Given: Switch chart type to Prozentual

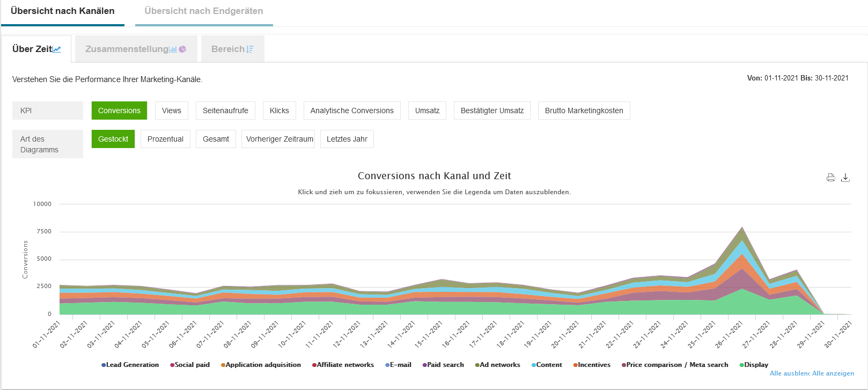Looking at the screenshot, I should pos(165,139).
